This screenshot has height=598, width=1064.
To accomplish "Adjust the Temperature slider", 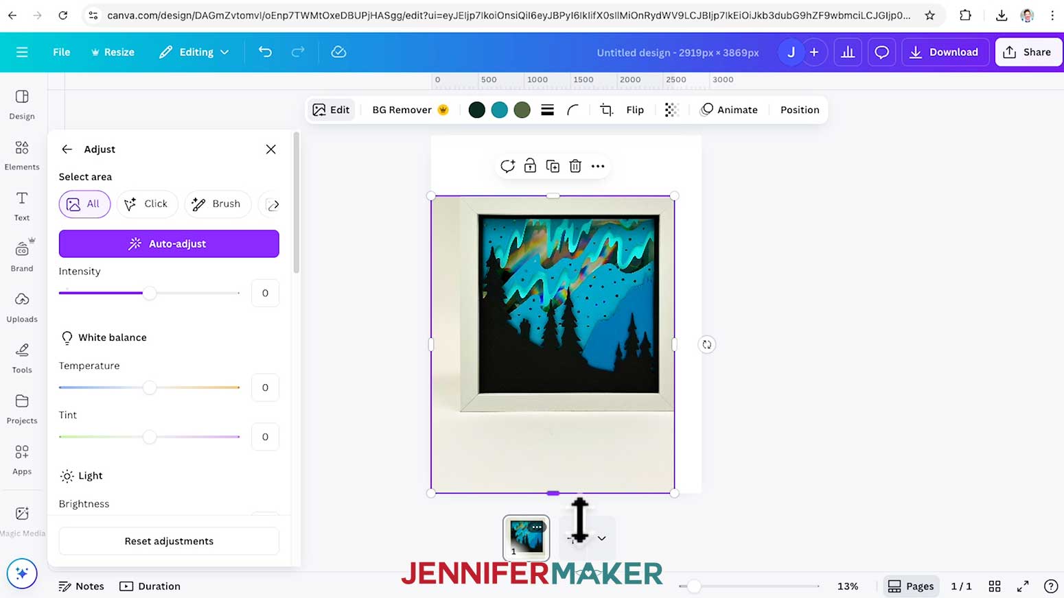I will pyautogui.click(x=149, y=387).
